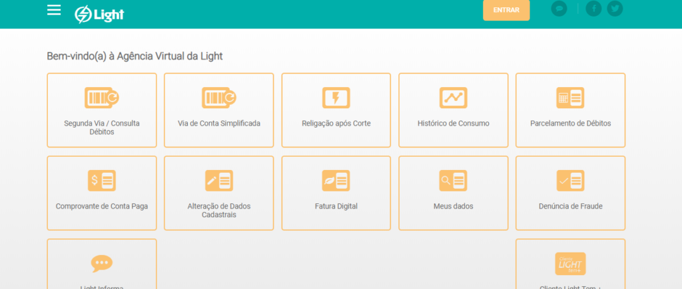
Task: Click the Fatura Digital text label
Action: pyautogui.click(x=336, y=207)
